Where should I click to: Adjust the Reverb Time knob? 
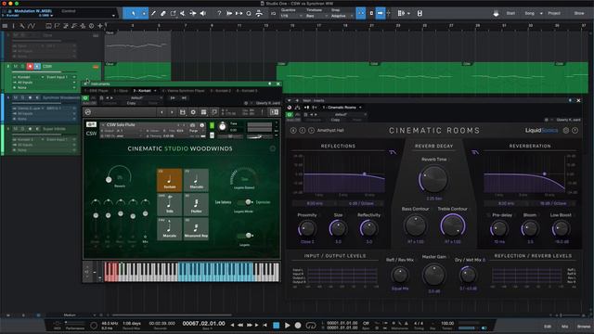click(433, 179)
